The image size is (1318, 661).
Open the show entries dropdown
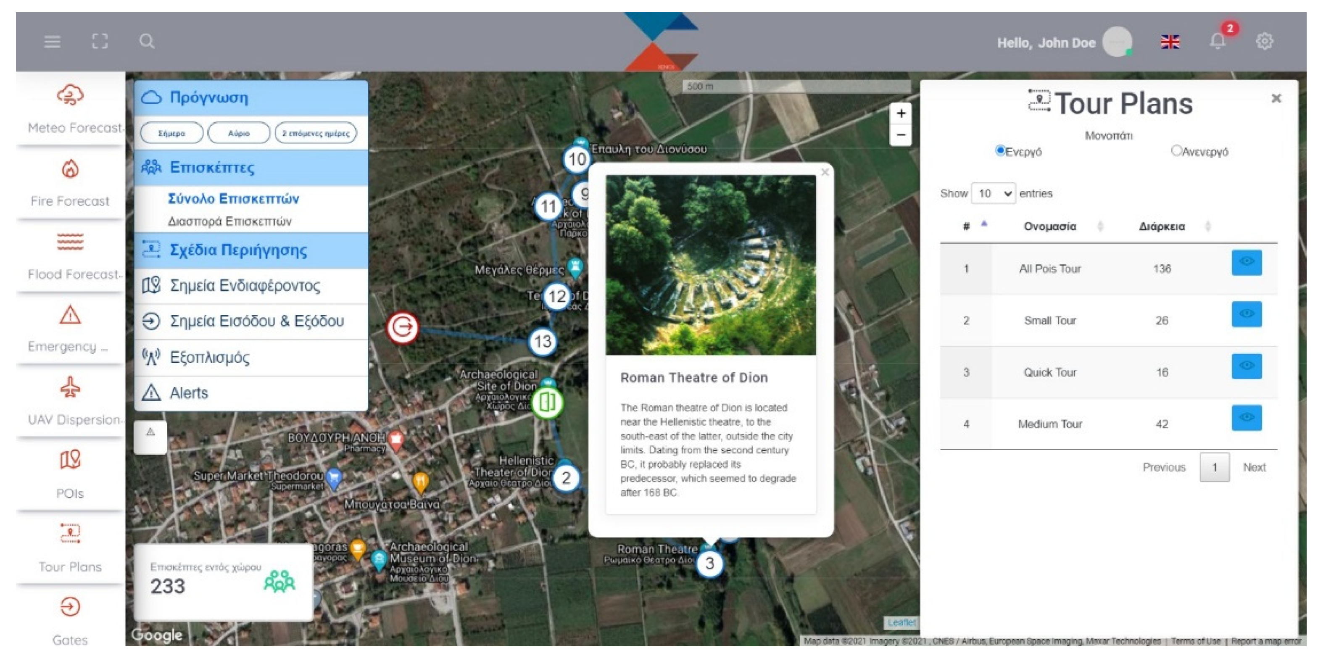click(993, 193)
